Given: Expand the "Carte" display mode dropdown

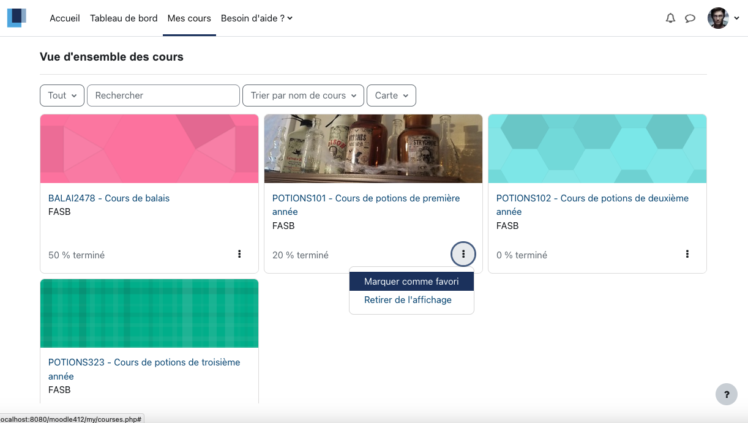Looking at the screenshot, I should click(392, 95).
